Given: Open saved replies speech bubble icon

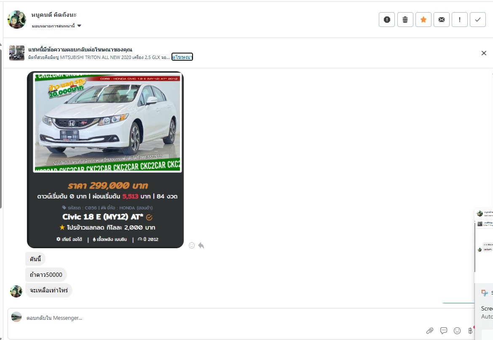Looking at the screenshot, I should click(x=444, y=331).
